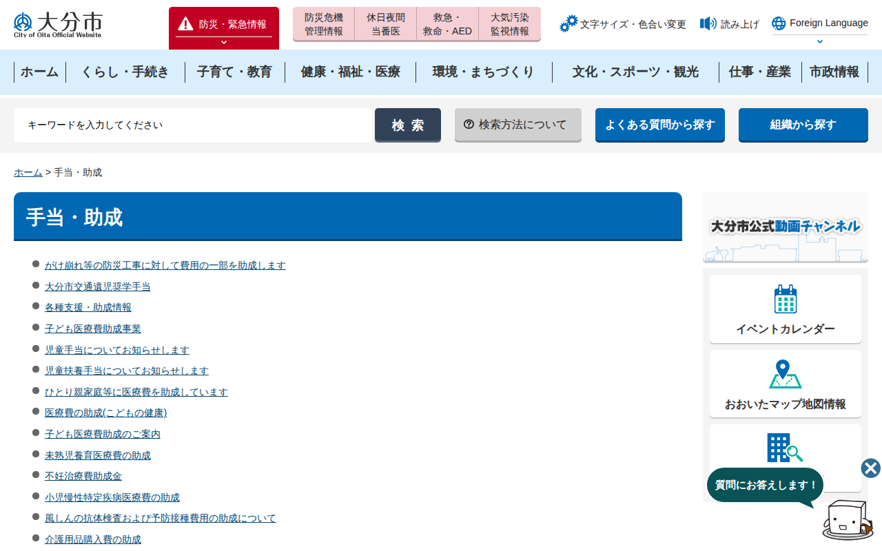Image resolution: width=882 pixels, height=551 pixels.
Task: Expand the Foreign Language dropdown arrow
Action: click(x=820, y=41)
